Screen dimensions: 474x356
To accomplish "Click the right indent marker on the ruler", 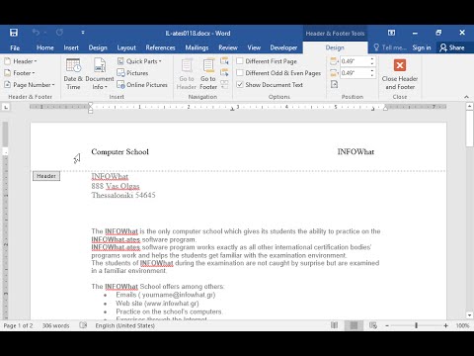I will click(385, 108).
